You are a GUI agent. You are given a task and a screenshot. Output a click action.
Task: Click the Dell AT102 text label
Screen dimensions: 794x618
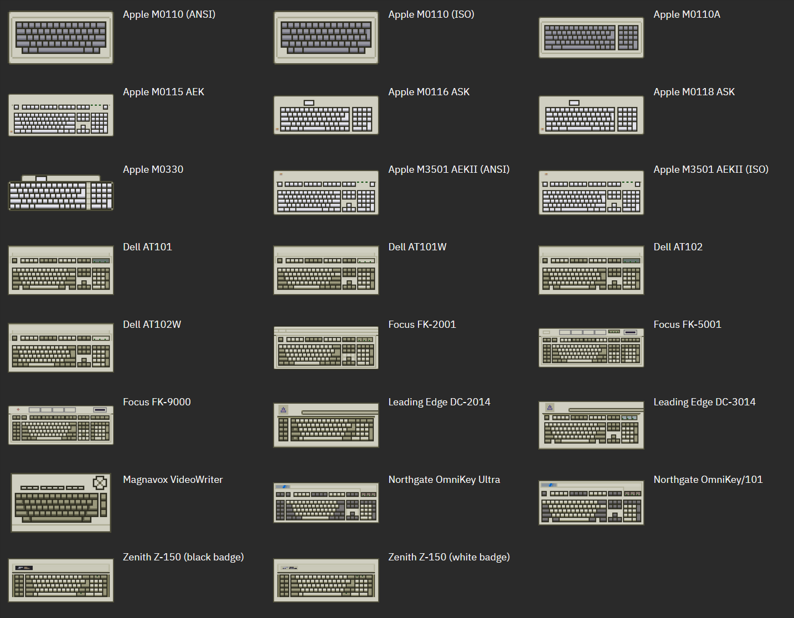pos(678,247)
